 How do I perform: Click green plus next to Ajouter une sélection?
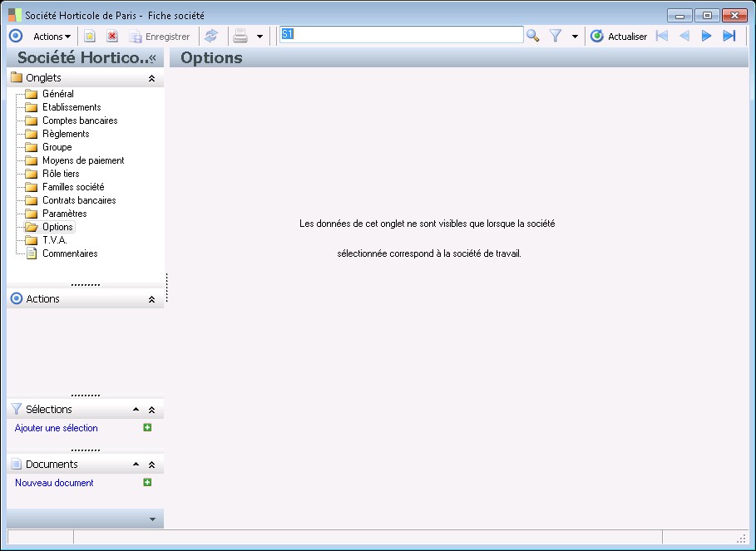pyautogui.click(x=147, y=428)
